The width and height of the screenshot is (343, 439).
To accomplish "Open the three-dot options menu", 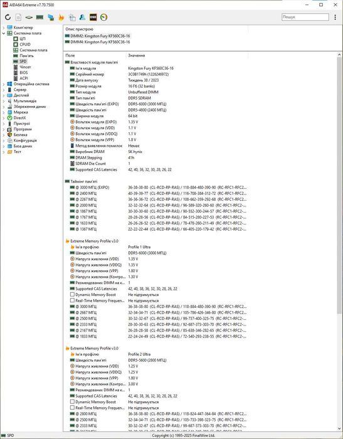I will click(335, 17).
